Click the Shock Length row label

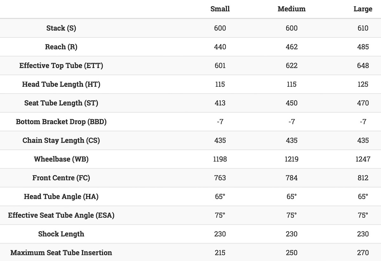pos(61,234)
